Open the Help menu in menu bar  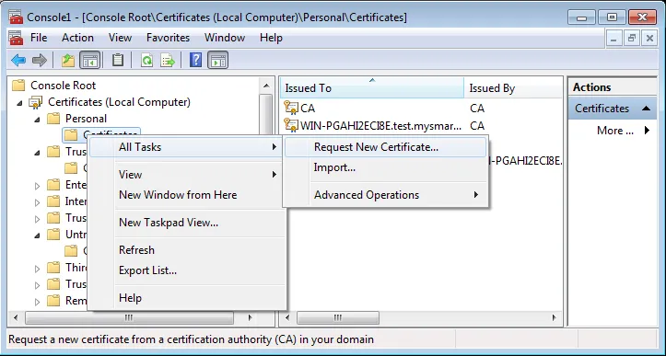pos(271,38)
